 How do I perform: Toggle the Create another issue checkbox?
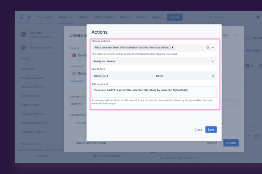coord(72,143)
